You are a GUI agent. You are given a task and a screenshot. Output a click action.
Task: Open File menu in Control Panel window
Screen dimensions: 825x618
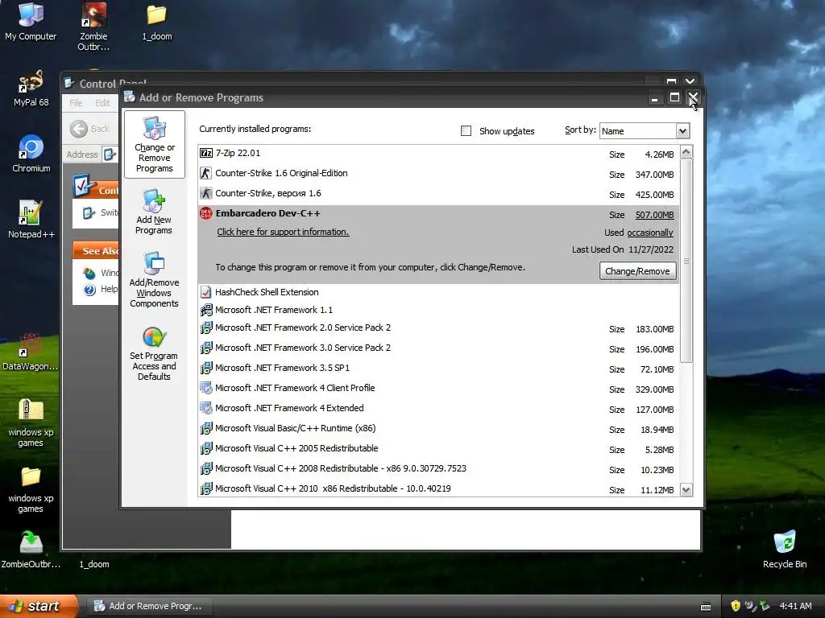coord(76,102)
